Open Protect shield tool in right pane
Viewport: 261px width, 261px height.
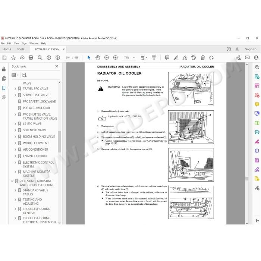[257, 151]
